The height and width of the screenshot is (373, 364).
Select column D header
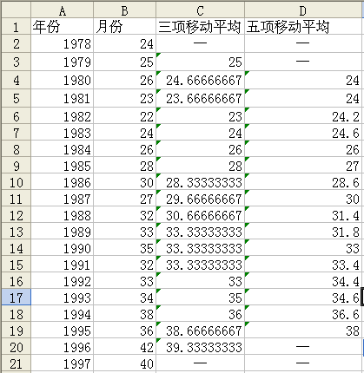(304, 10)
